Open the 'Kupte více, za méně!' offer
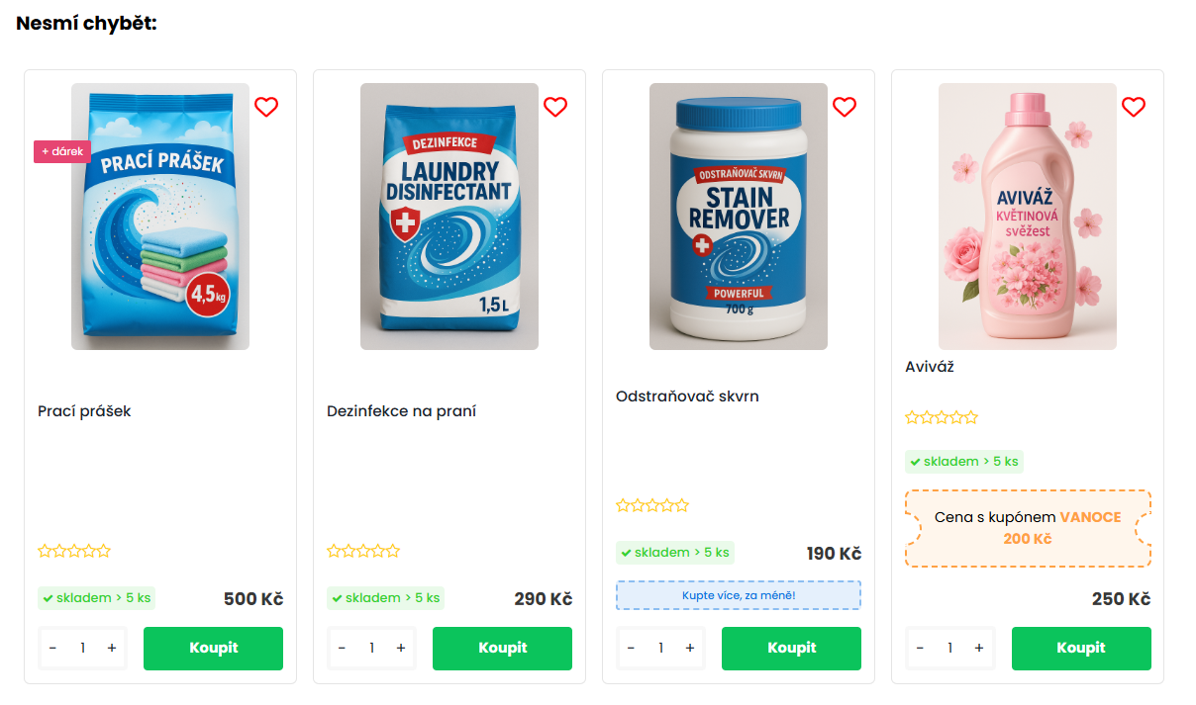This screenshot has height=705, width=1196. click(x=738, y=595)
